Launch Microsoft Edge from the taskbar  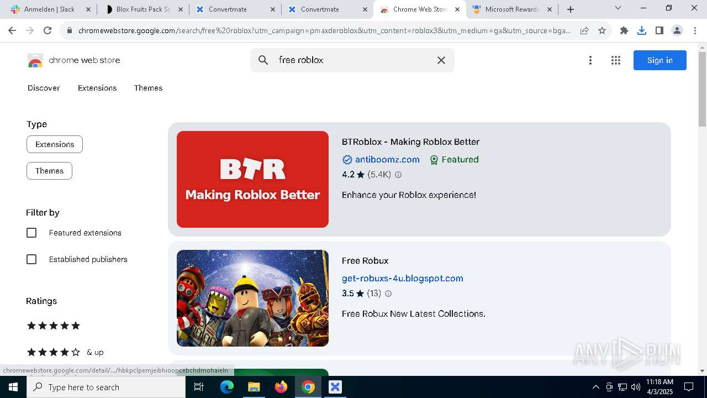[x=227, y=387]
